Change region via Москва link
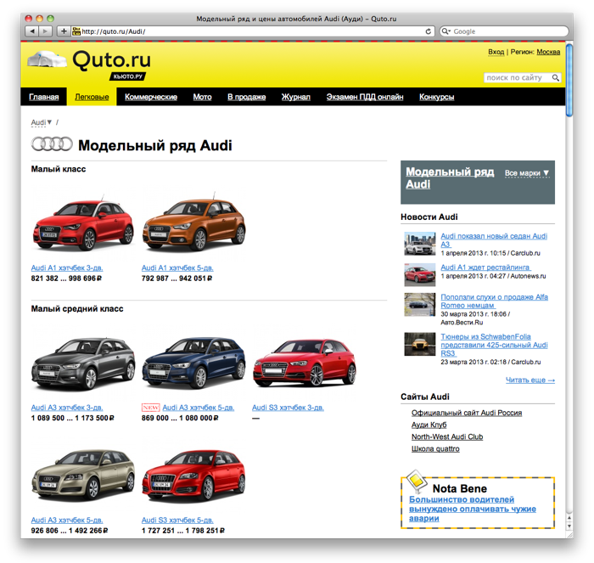 click(x=548, y=52)
